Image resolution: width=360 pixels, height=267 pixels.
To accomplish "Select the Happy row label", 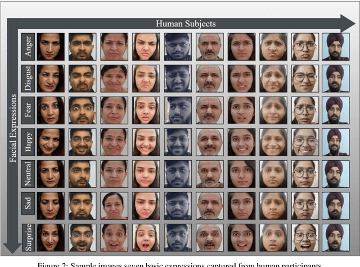I will (x=27, y=142).
